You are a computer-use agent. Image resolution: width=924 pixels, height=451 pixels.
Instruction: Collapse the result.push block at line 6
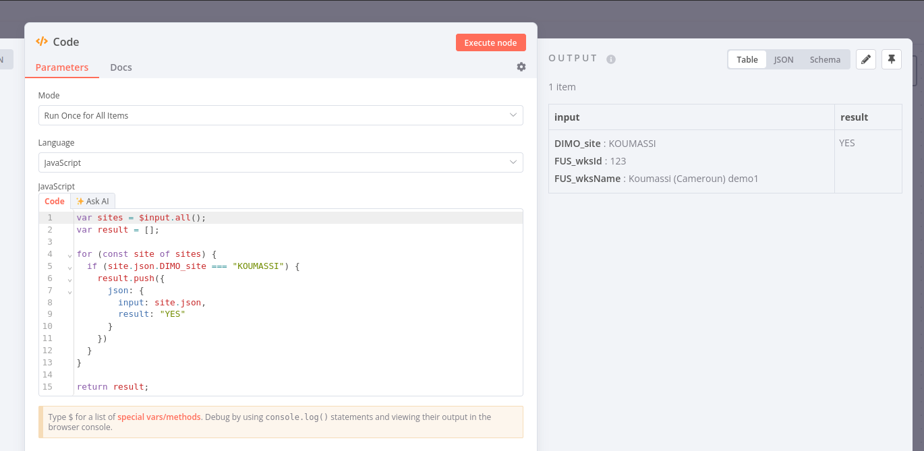[68, 280]
